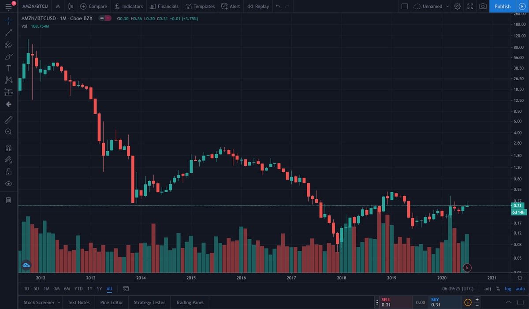Select the trend line drawing tool
This screenshot has width=529, height=309.
pyautogui.click(x=8, y=33)
